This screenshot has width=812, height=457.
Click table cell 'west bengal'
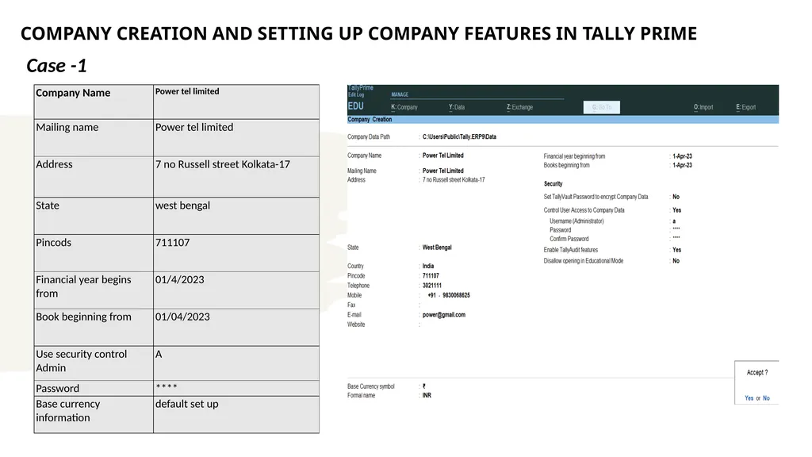tap(236, 216)
